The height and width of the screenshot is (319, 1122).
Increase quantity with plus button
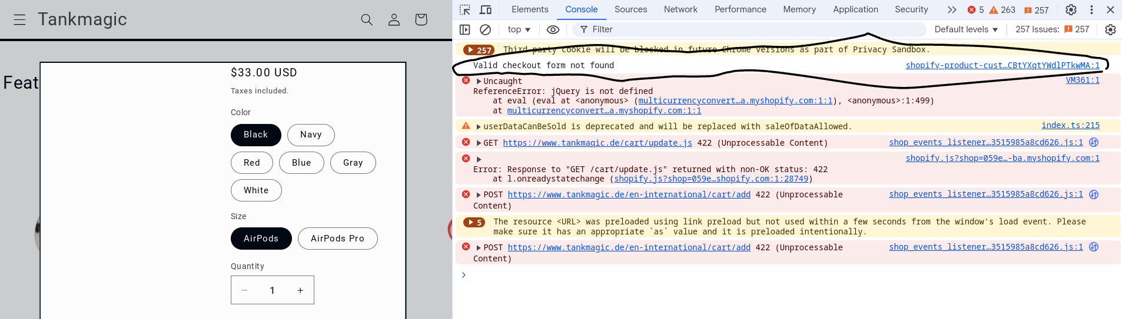point(300,290)
